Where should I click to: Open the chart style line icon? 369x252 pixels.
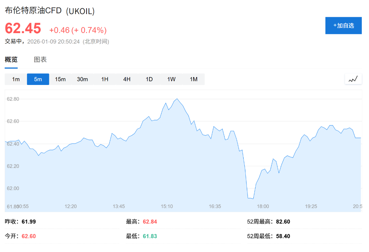353,79
